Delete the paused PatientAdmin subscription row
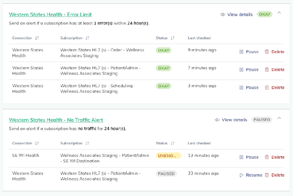 click(x=275, y=175)
